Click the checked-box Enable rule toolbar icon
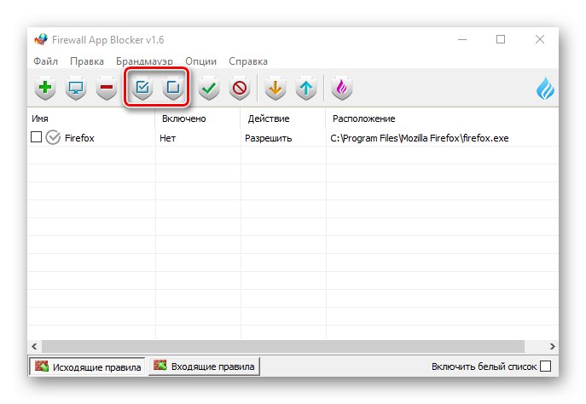 [142, 88]
